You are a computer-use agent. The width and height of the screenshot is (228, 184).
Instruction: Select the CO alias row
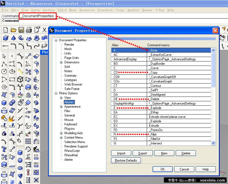coord(161,72)
